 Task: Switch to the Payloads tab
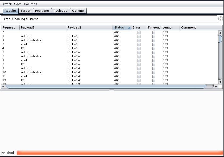click(60, 11)
